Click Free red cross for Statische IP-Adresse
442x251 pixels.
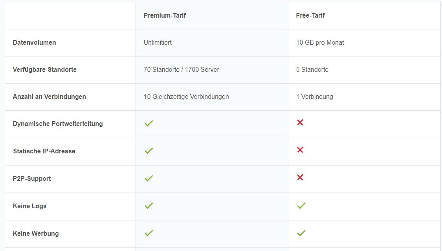pos(300,150)
